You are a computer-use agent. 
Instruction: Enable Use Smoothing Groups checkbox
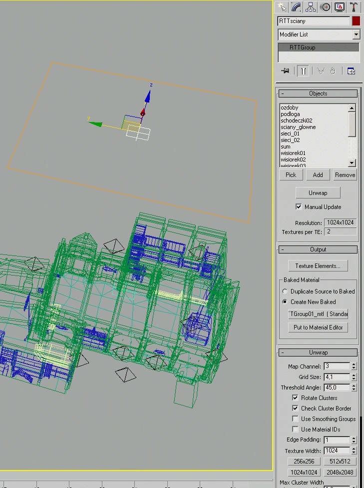click(295, 419)
